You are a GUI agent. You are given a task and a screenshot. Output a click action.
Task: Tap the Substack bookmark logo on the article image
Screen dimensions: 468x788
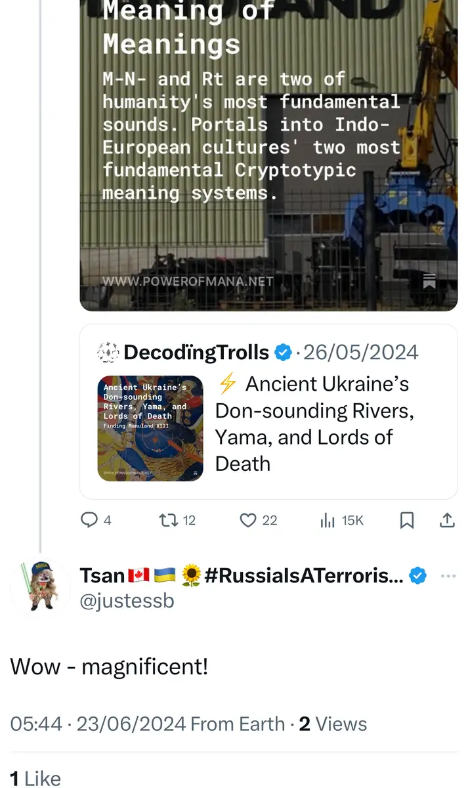429,280
